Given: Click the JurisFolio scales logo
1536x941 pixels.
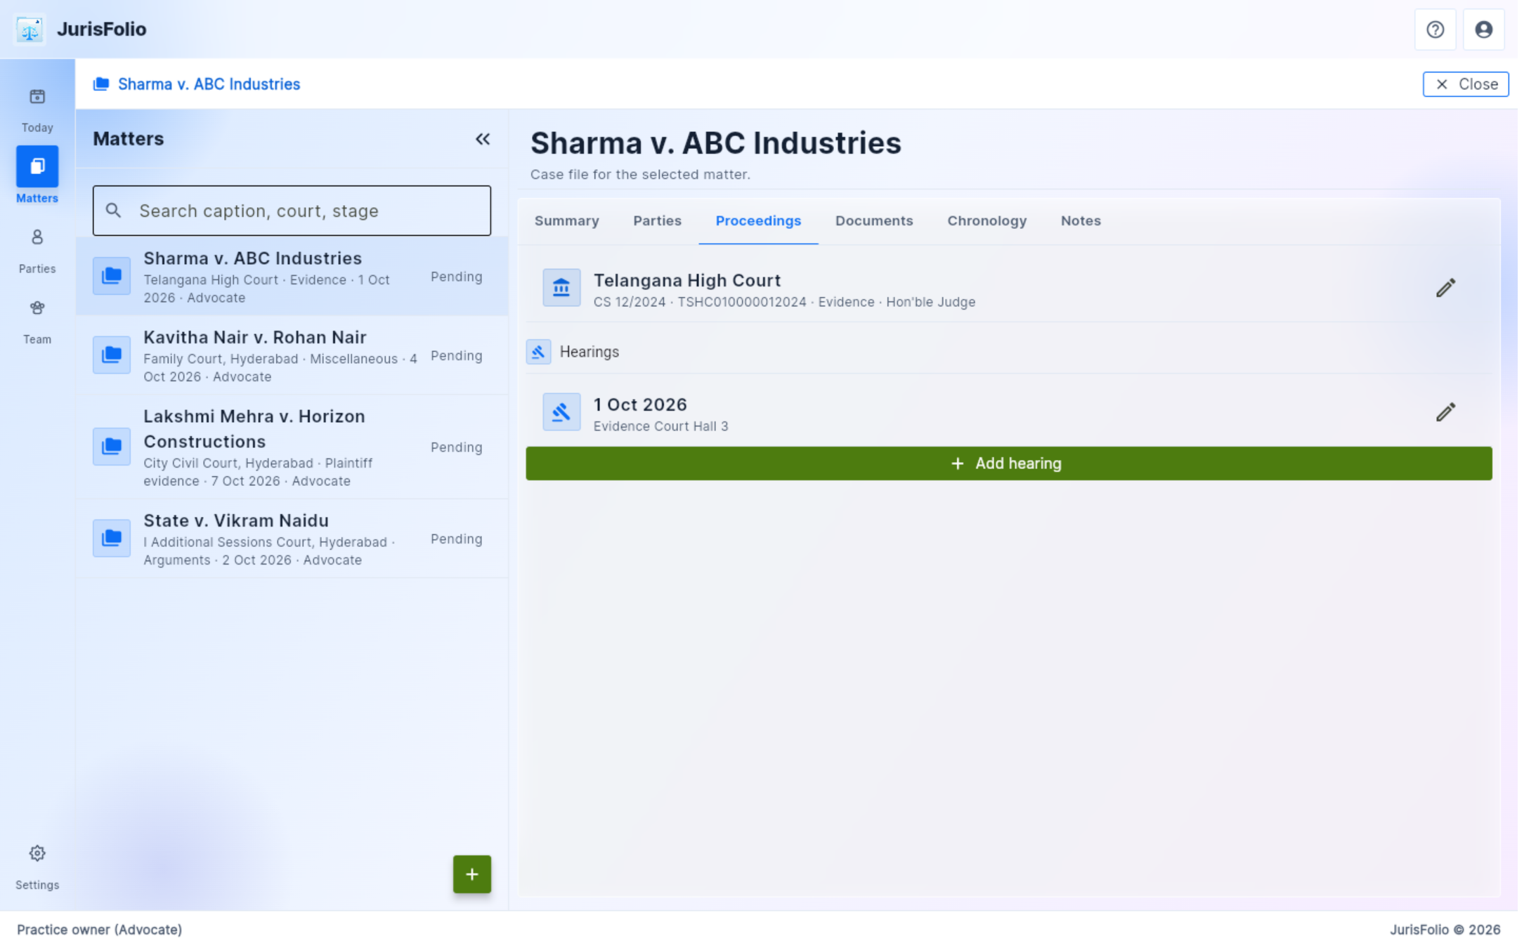Looking at the screenshot, I should tap(30, 29).
